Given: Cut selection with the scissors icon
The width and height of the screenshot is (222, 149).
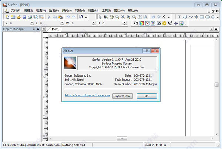Looking at the screenshot, I should (x=49, y=17).
